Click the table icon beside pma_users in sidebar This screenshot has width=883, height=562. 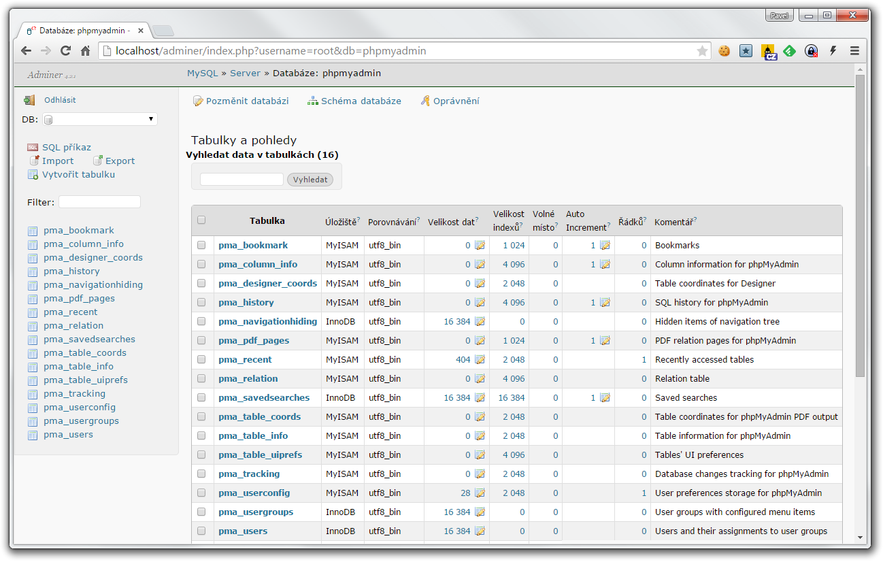click(33, 435)
